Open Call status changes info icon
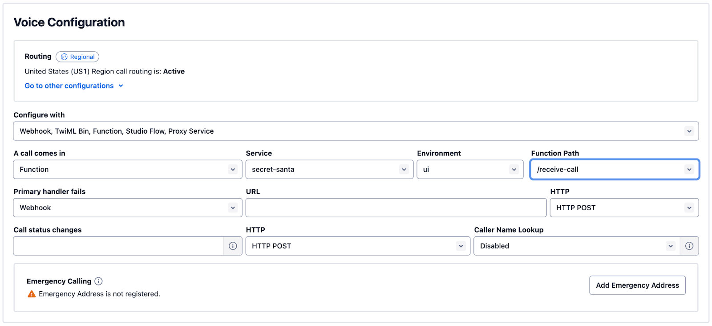The width and height of the screenshot is (712, 326). (233, 246)
